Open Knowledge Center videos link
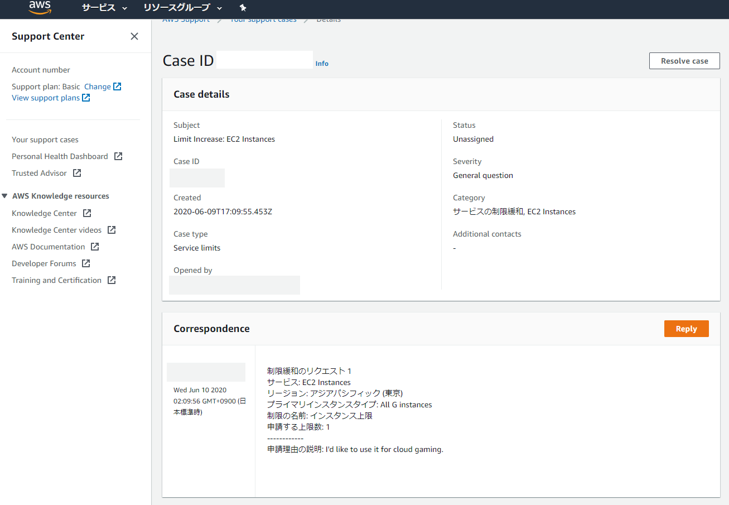This screenshot has width=729, height=505. (56, 230)
